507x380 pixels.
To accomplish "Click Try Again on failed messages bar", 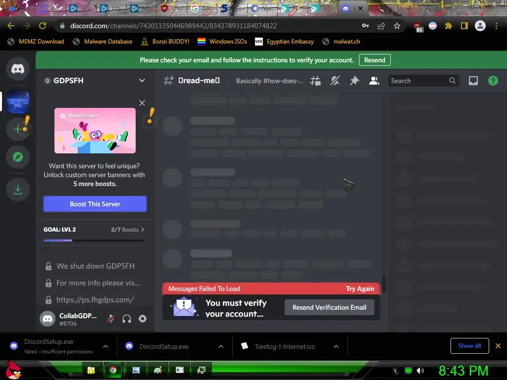I will point(360,288).
